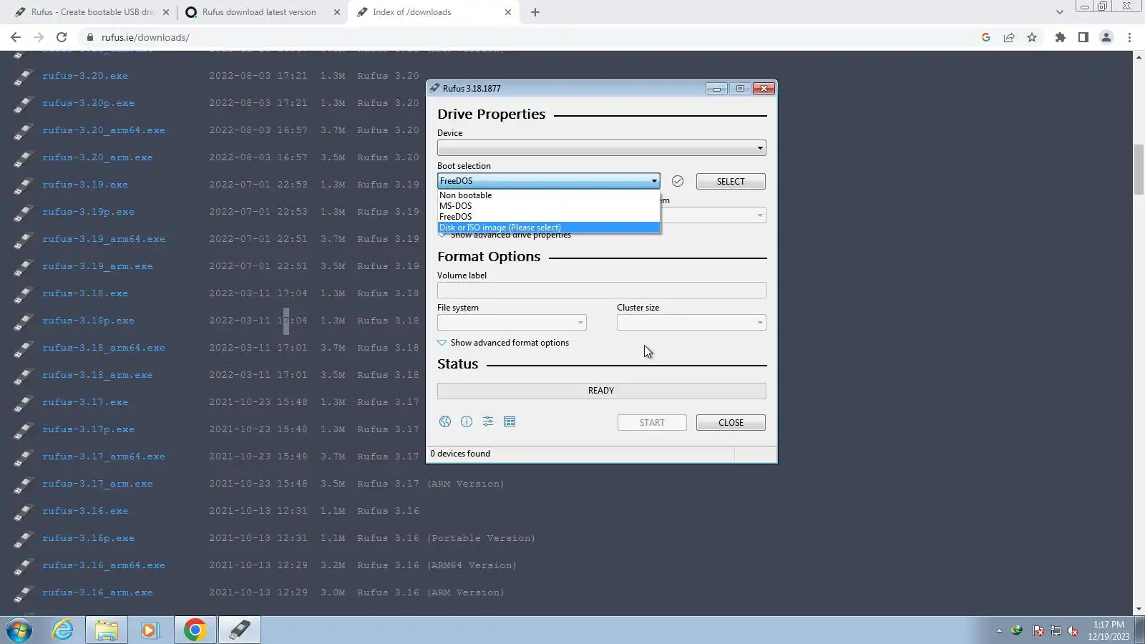1145x644 pixels.
Task: Click the share page icon in the address bar
Action: 1009,37
